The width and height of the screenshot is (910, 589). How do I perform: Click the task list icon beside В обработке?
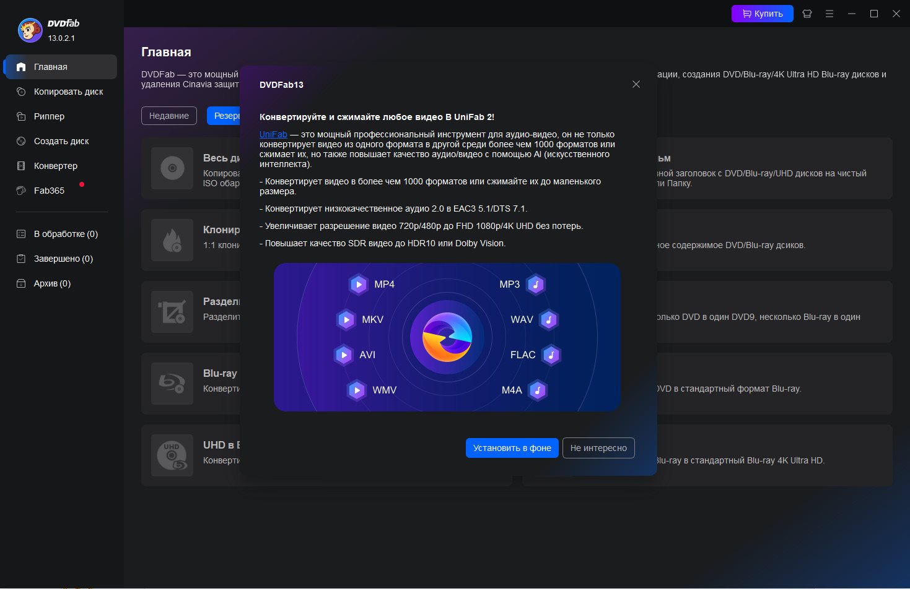(21, 234)
